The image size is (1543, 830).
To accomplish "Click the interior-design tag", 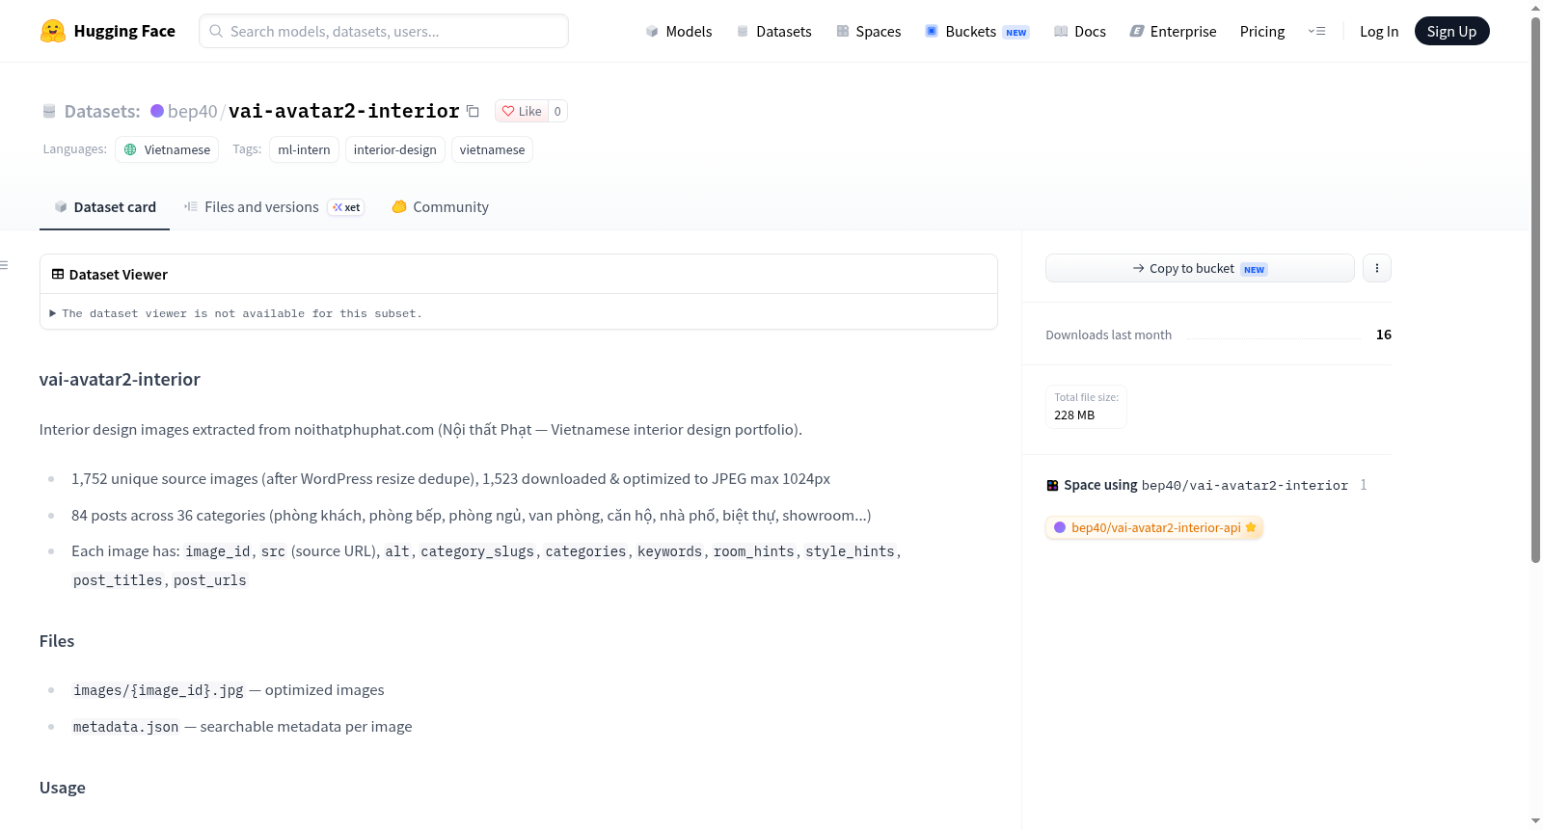I will pos(395,149).
